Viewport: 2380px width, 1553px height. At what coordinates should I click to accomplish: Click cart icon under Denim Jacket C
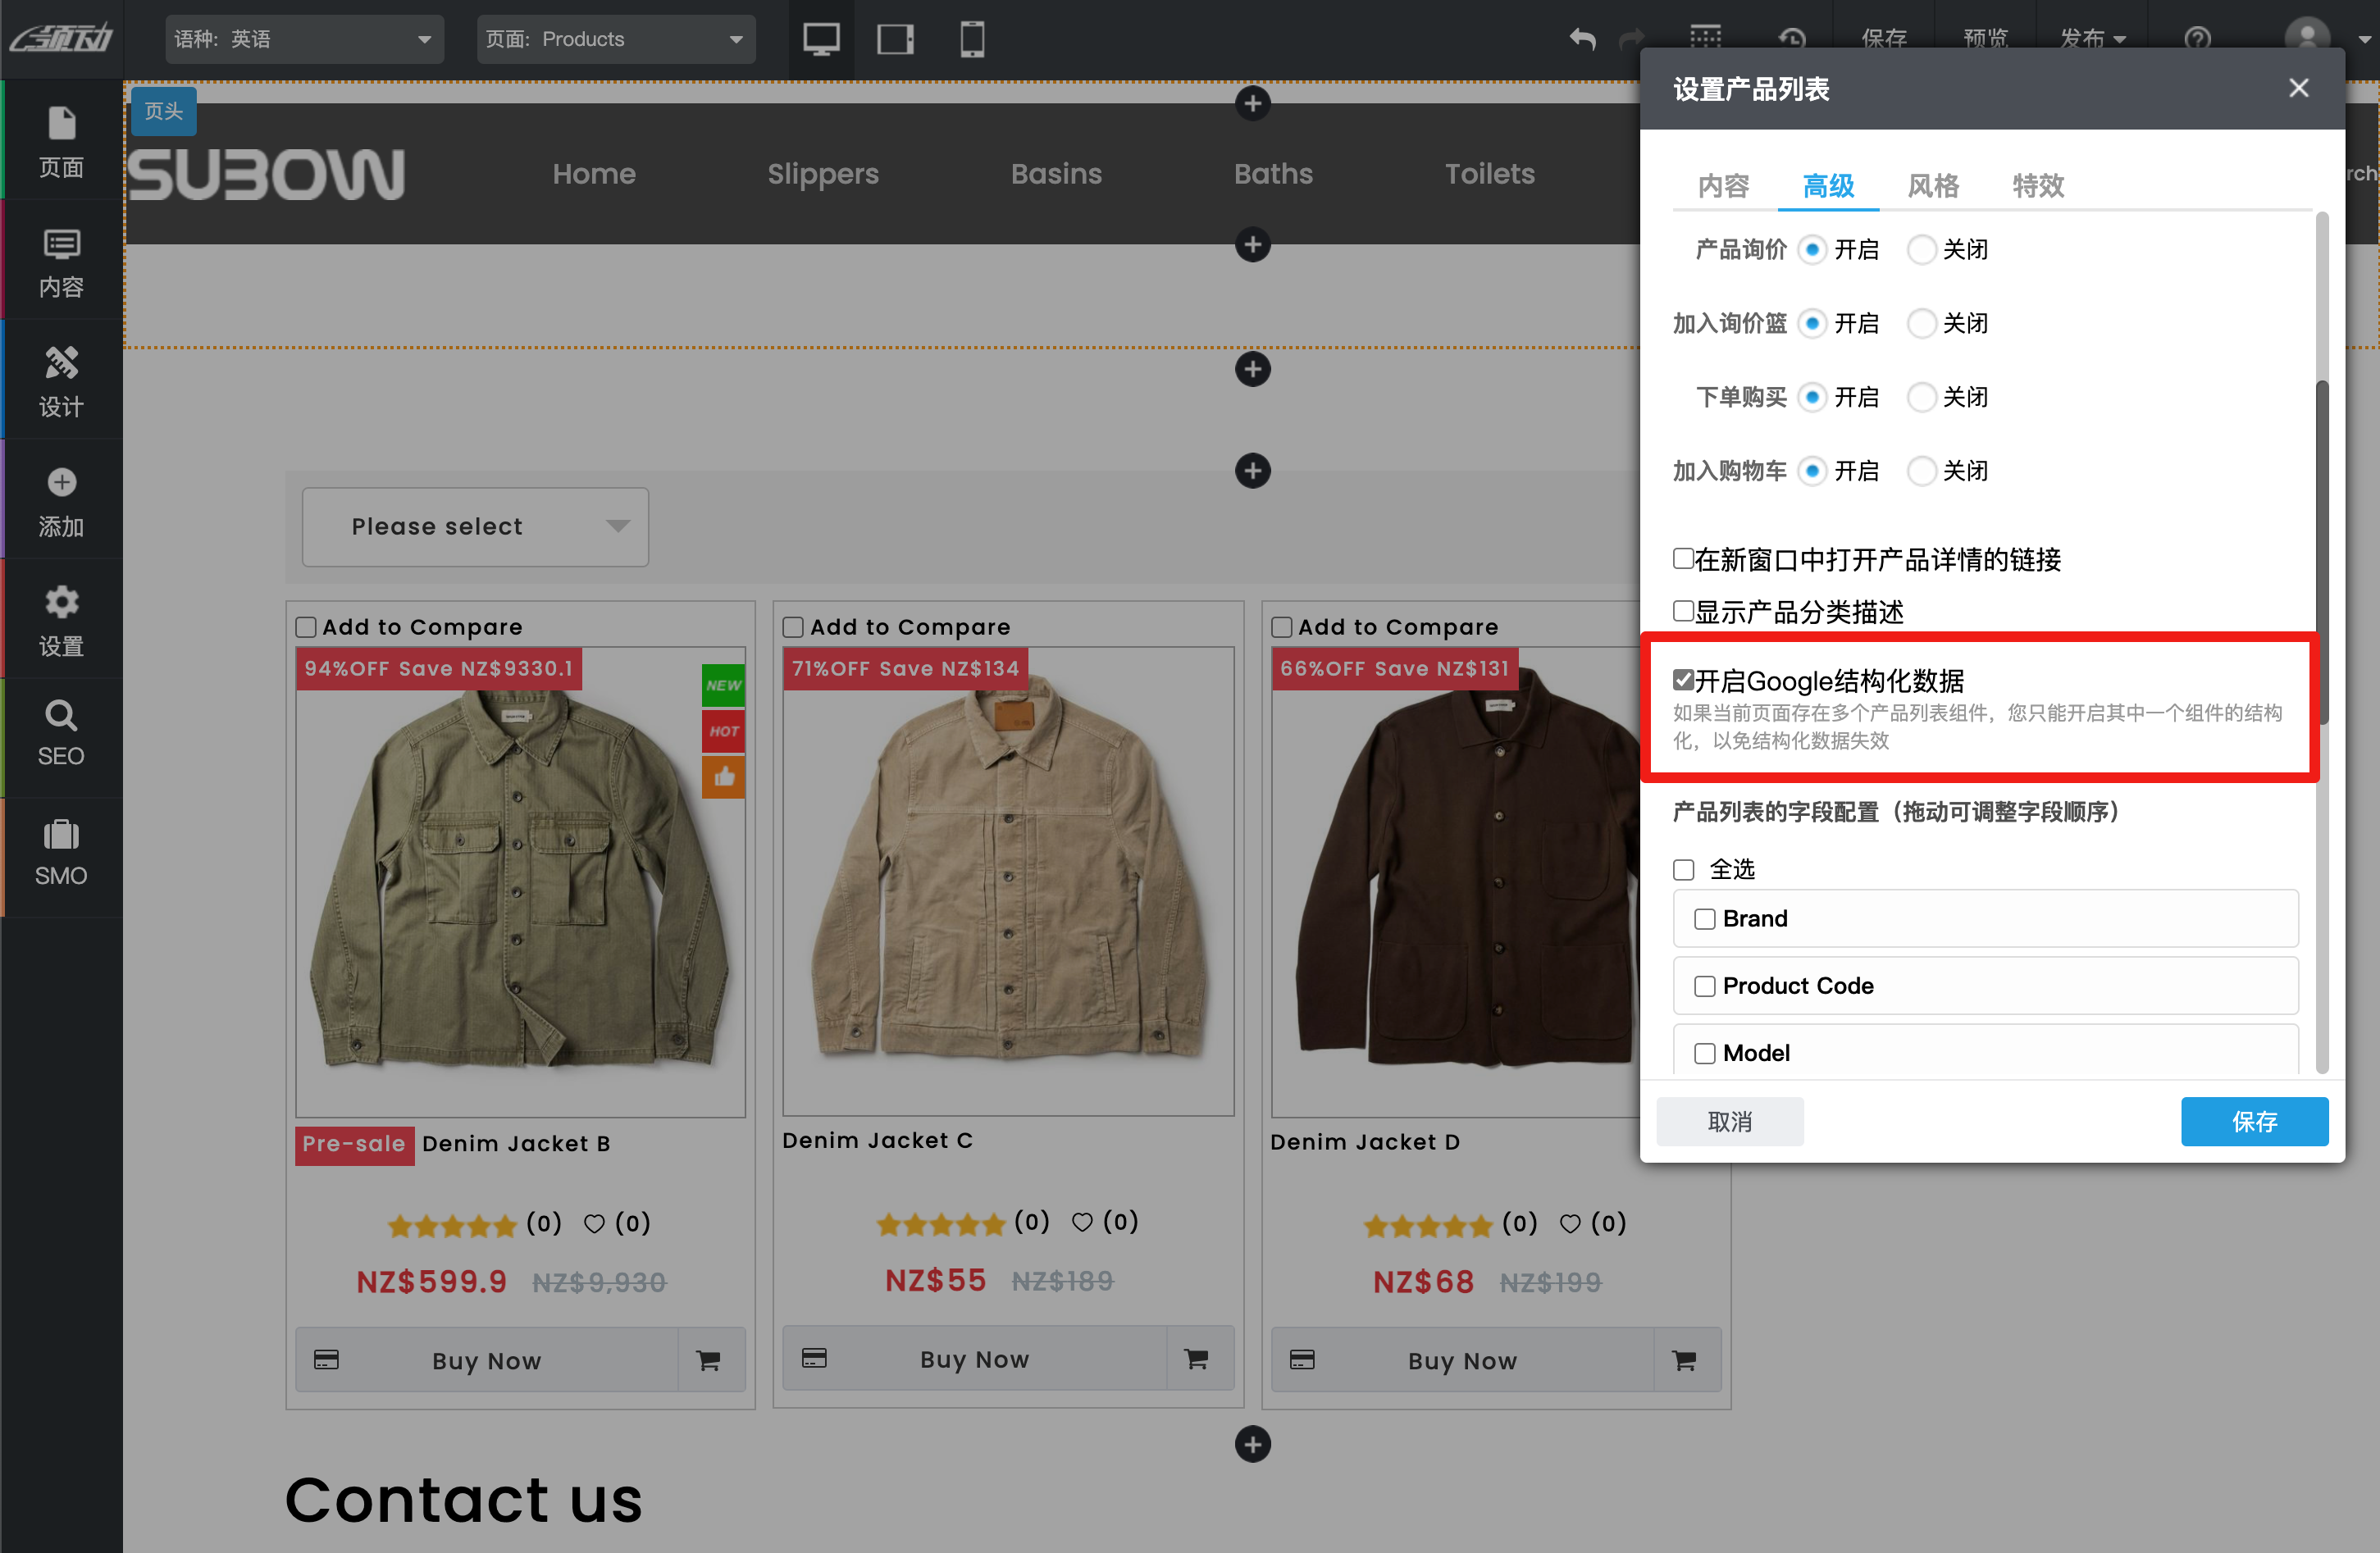point(1196,1358)
